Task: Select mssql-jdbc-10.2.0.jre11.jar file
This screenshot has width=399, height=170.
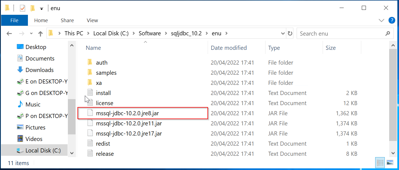Action: 129,123
